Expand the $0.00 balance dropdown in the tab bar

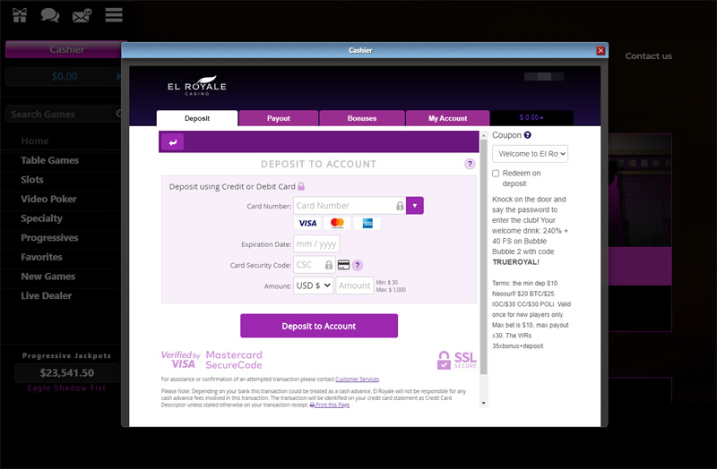tap(531, 117)
